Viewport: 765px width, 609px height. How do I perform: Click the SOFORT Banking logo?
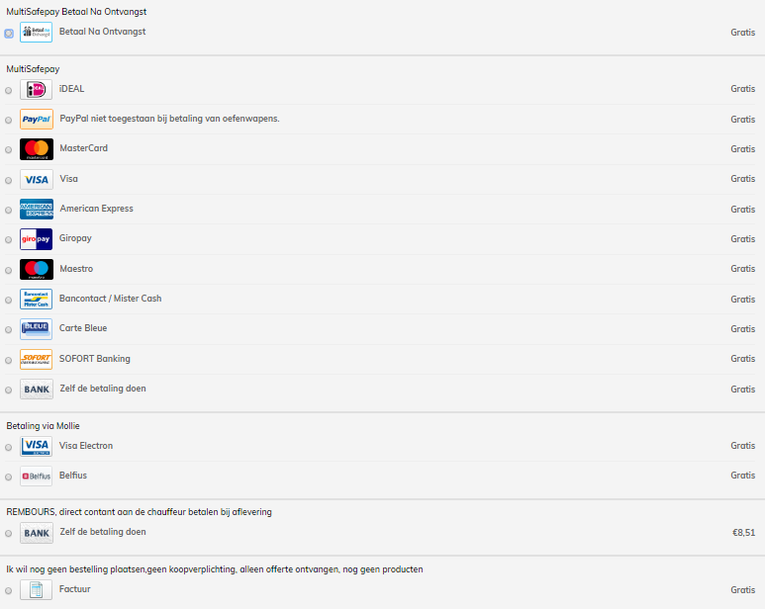(36, 359)
